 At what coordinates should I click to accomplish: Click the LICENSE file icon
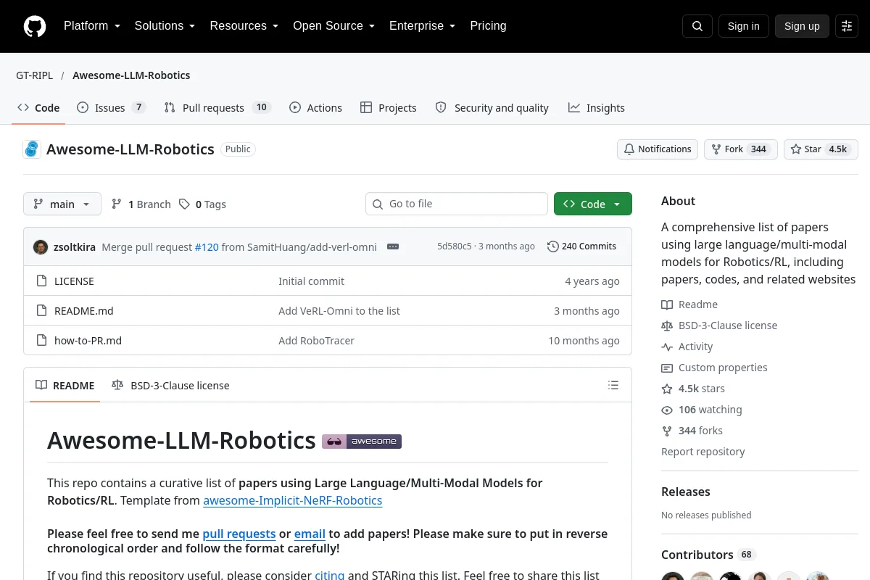coord(42,281)
